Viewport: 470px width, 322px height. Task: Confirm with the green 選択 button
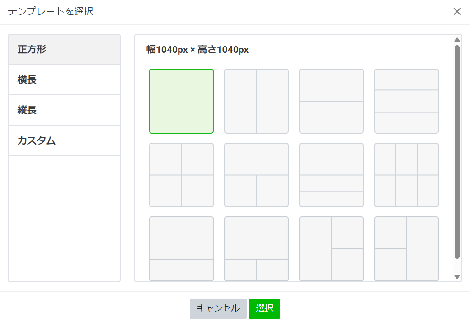pyautogui.click(x=264, y=308)
